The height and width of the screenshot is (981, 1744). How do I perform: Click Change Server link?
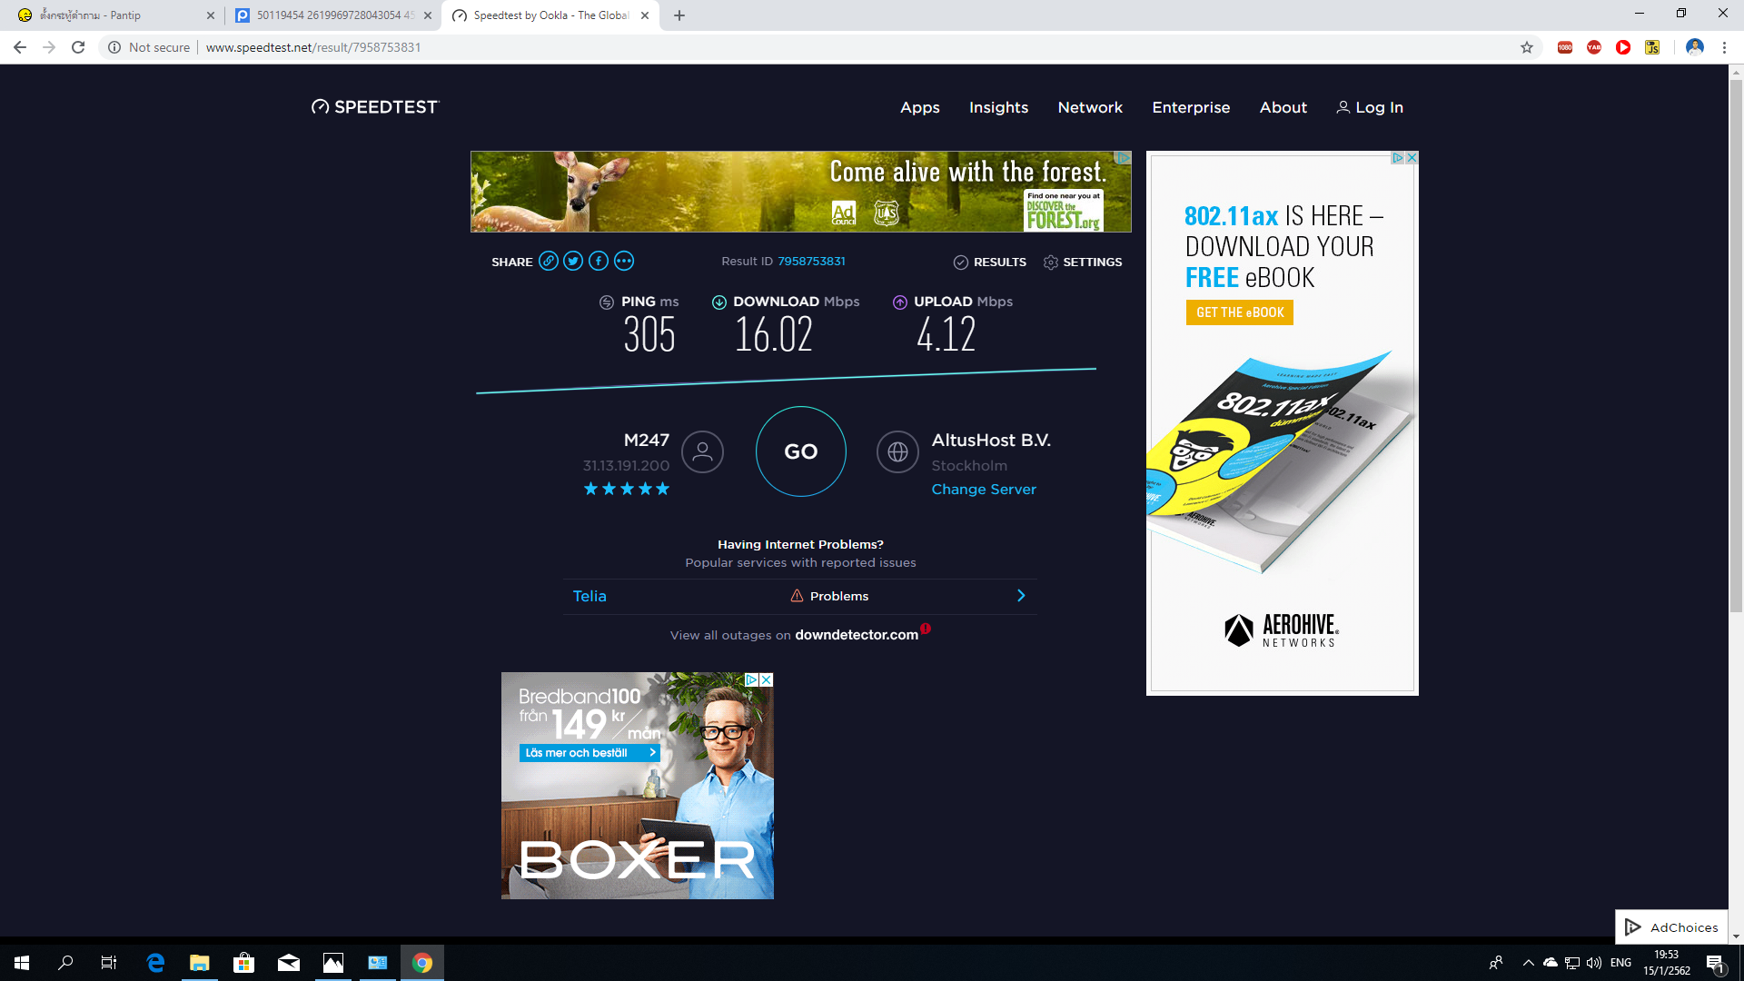[984, 489]
